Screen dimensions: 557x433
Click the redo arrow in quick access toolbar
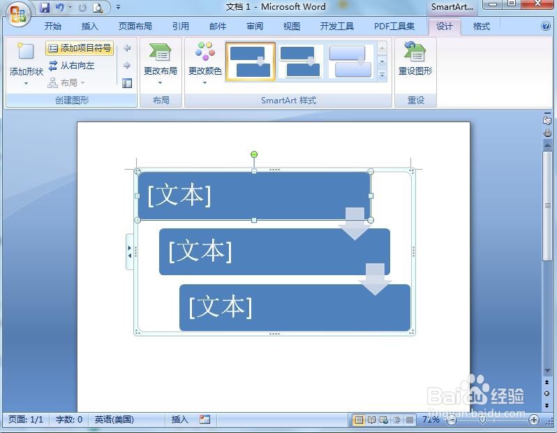[82, 8]
